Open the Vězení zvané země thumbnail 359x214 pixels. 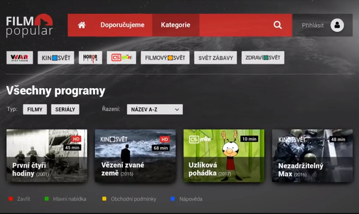coord(132,156)
